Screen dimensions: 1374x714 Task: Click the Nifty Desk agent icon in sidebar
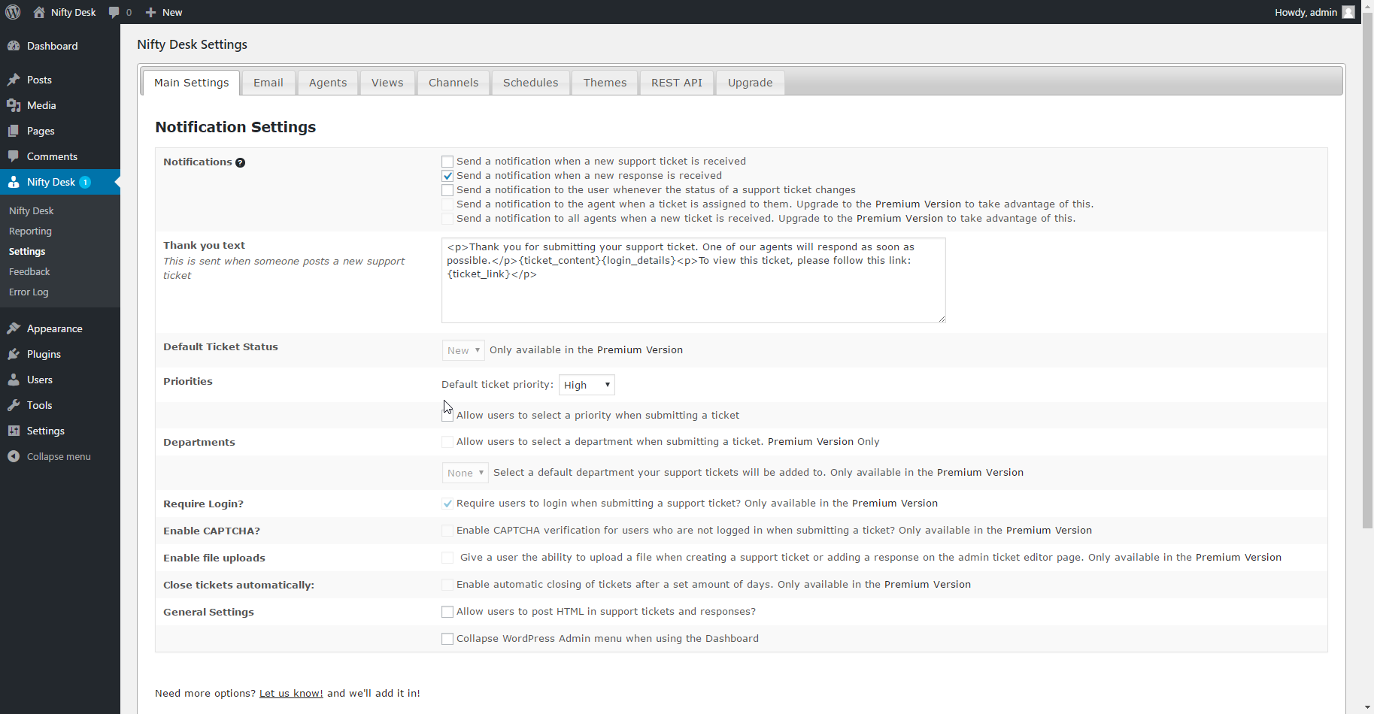[14, 182]
